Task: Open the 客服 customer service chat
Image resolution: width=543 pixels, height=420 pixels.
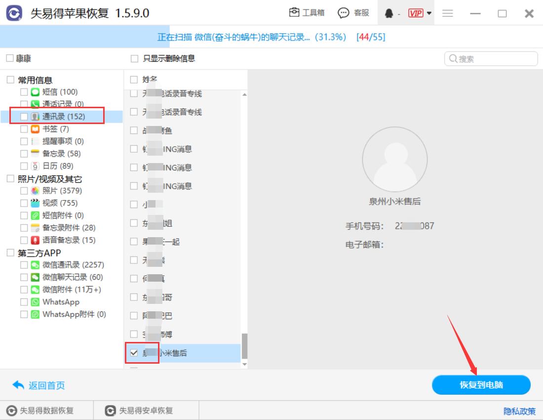Action: tap(354, 13)
